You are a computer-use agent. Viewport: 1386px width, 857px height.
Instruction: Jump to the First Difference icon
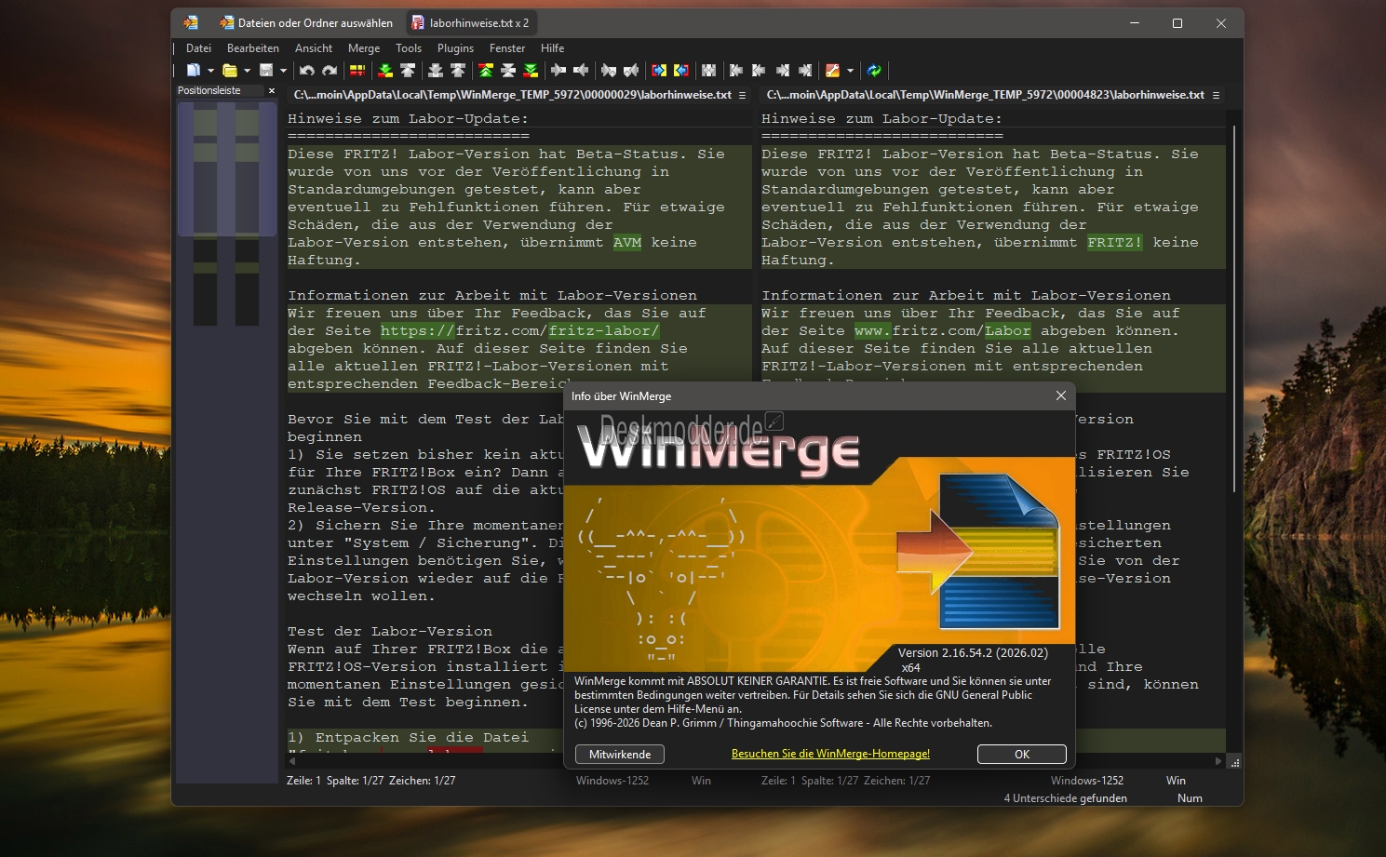point(485,71)
